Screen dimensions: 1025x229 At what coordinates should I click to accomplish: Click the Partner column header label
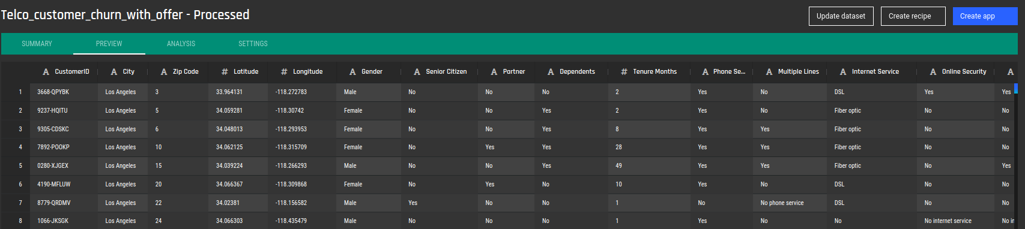tap(514, 71)
